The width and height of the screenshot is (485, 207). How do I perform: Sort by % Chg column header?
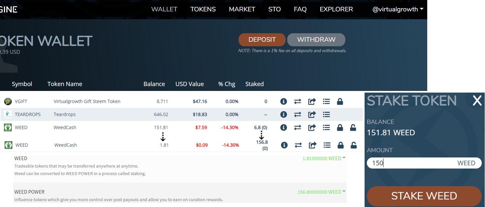pyautogui.click(x=227, y=84)
